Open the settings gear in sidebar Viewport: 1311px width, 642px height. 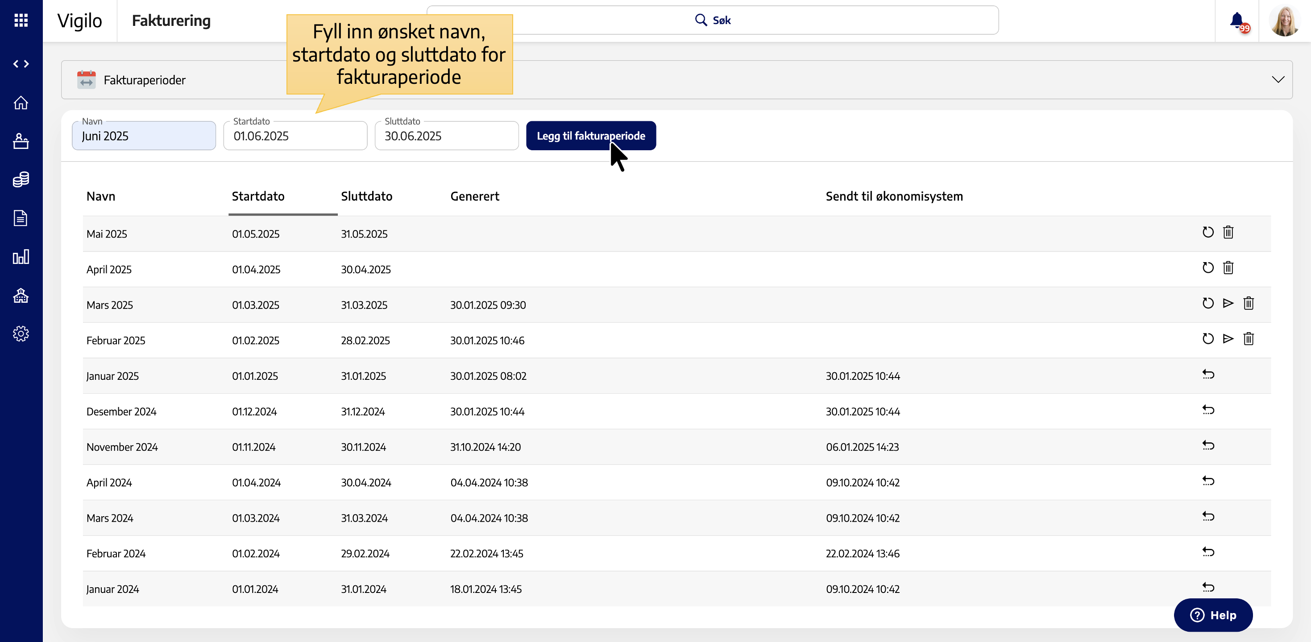(x=21, y=333)
